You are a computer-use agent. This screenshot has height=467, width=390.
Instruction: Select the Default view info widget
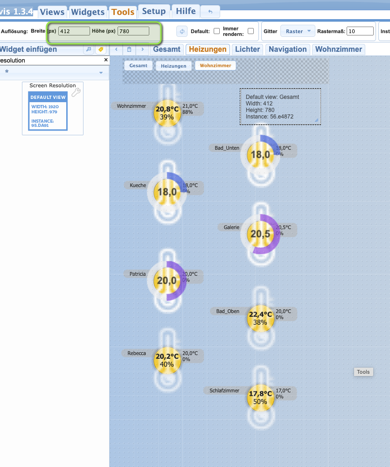[x=280, y=107]
